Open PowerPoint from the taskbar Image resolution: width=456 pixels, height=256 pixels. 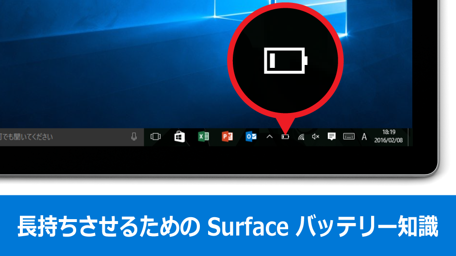(x=227, y=136)
